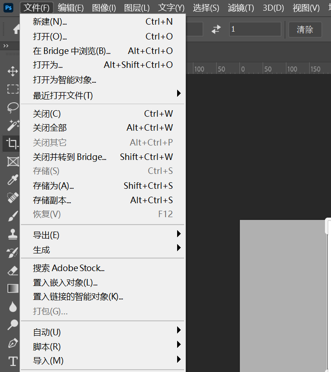Select the Rectangular Marquee tool
The image size is (331, 372).
(x=13, y=89)
